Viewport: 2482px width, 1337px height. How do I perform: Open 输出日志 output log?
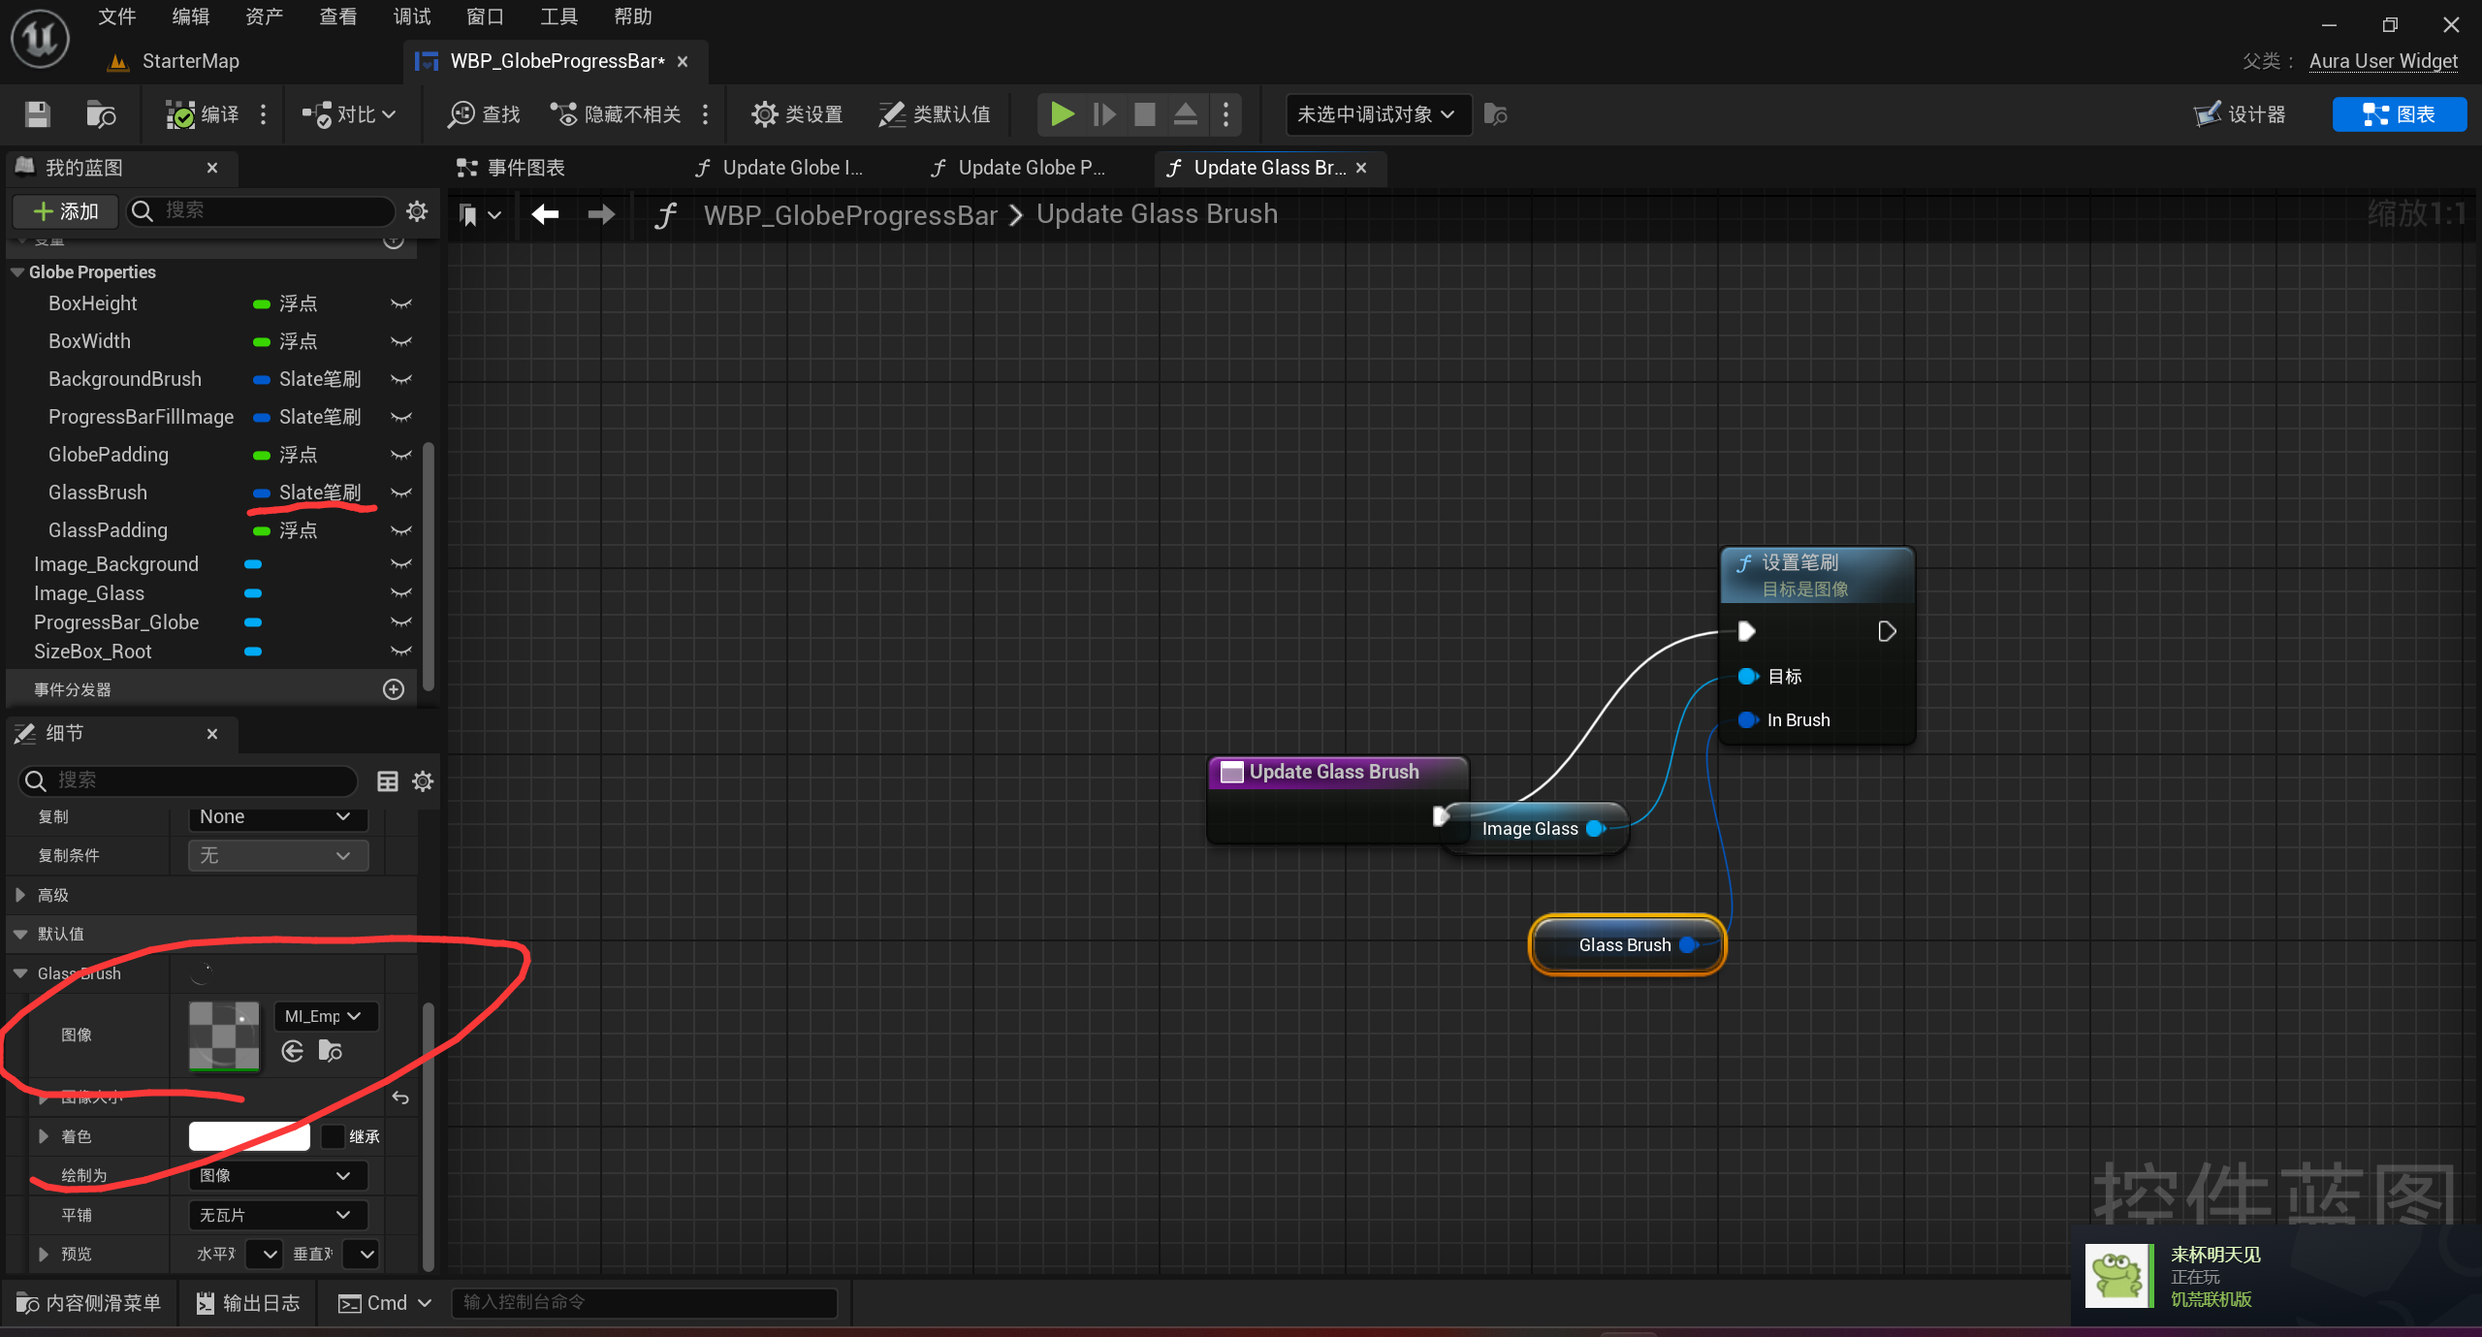pyautogui.click(x=248, y=1303)
